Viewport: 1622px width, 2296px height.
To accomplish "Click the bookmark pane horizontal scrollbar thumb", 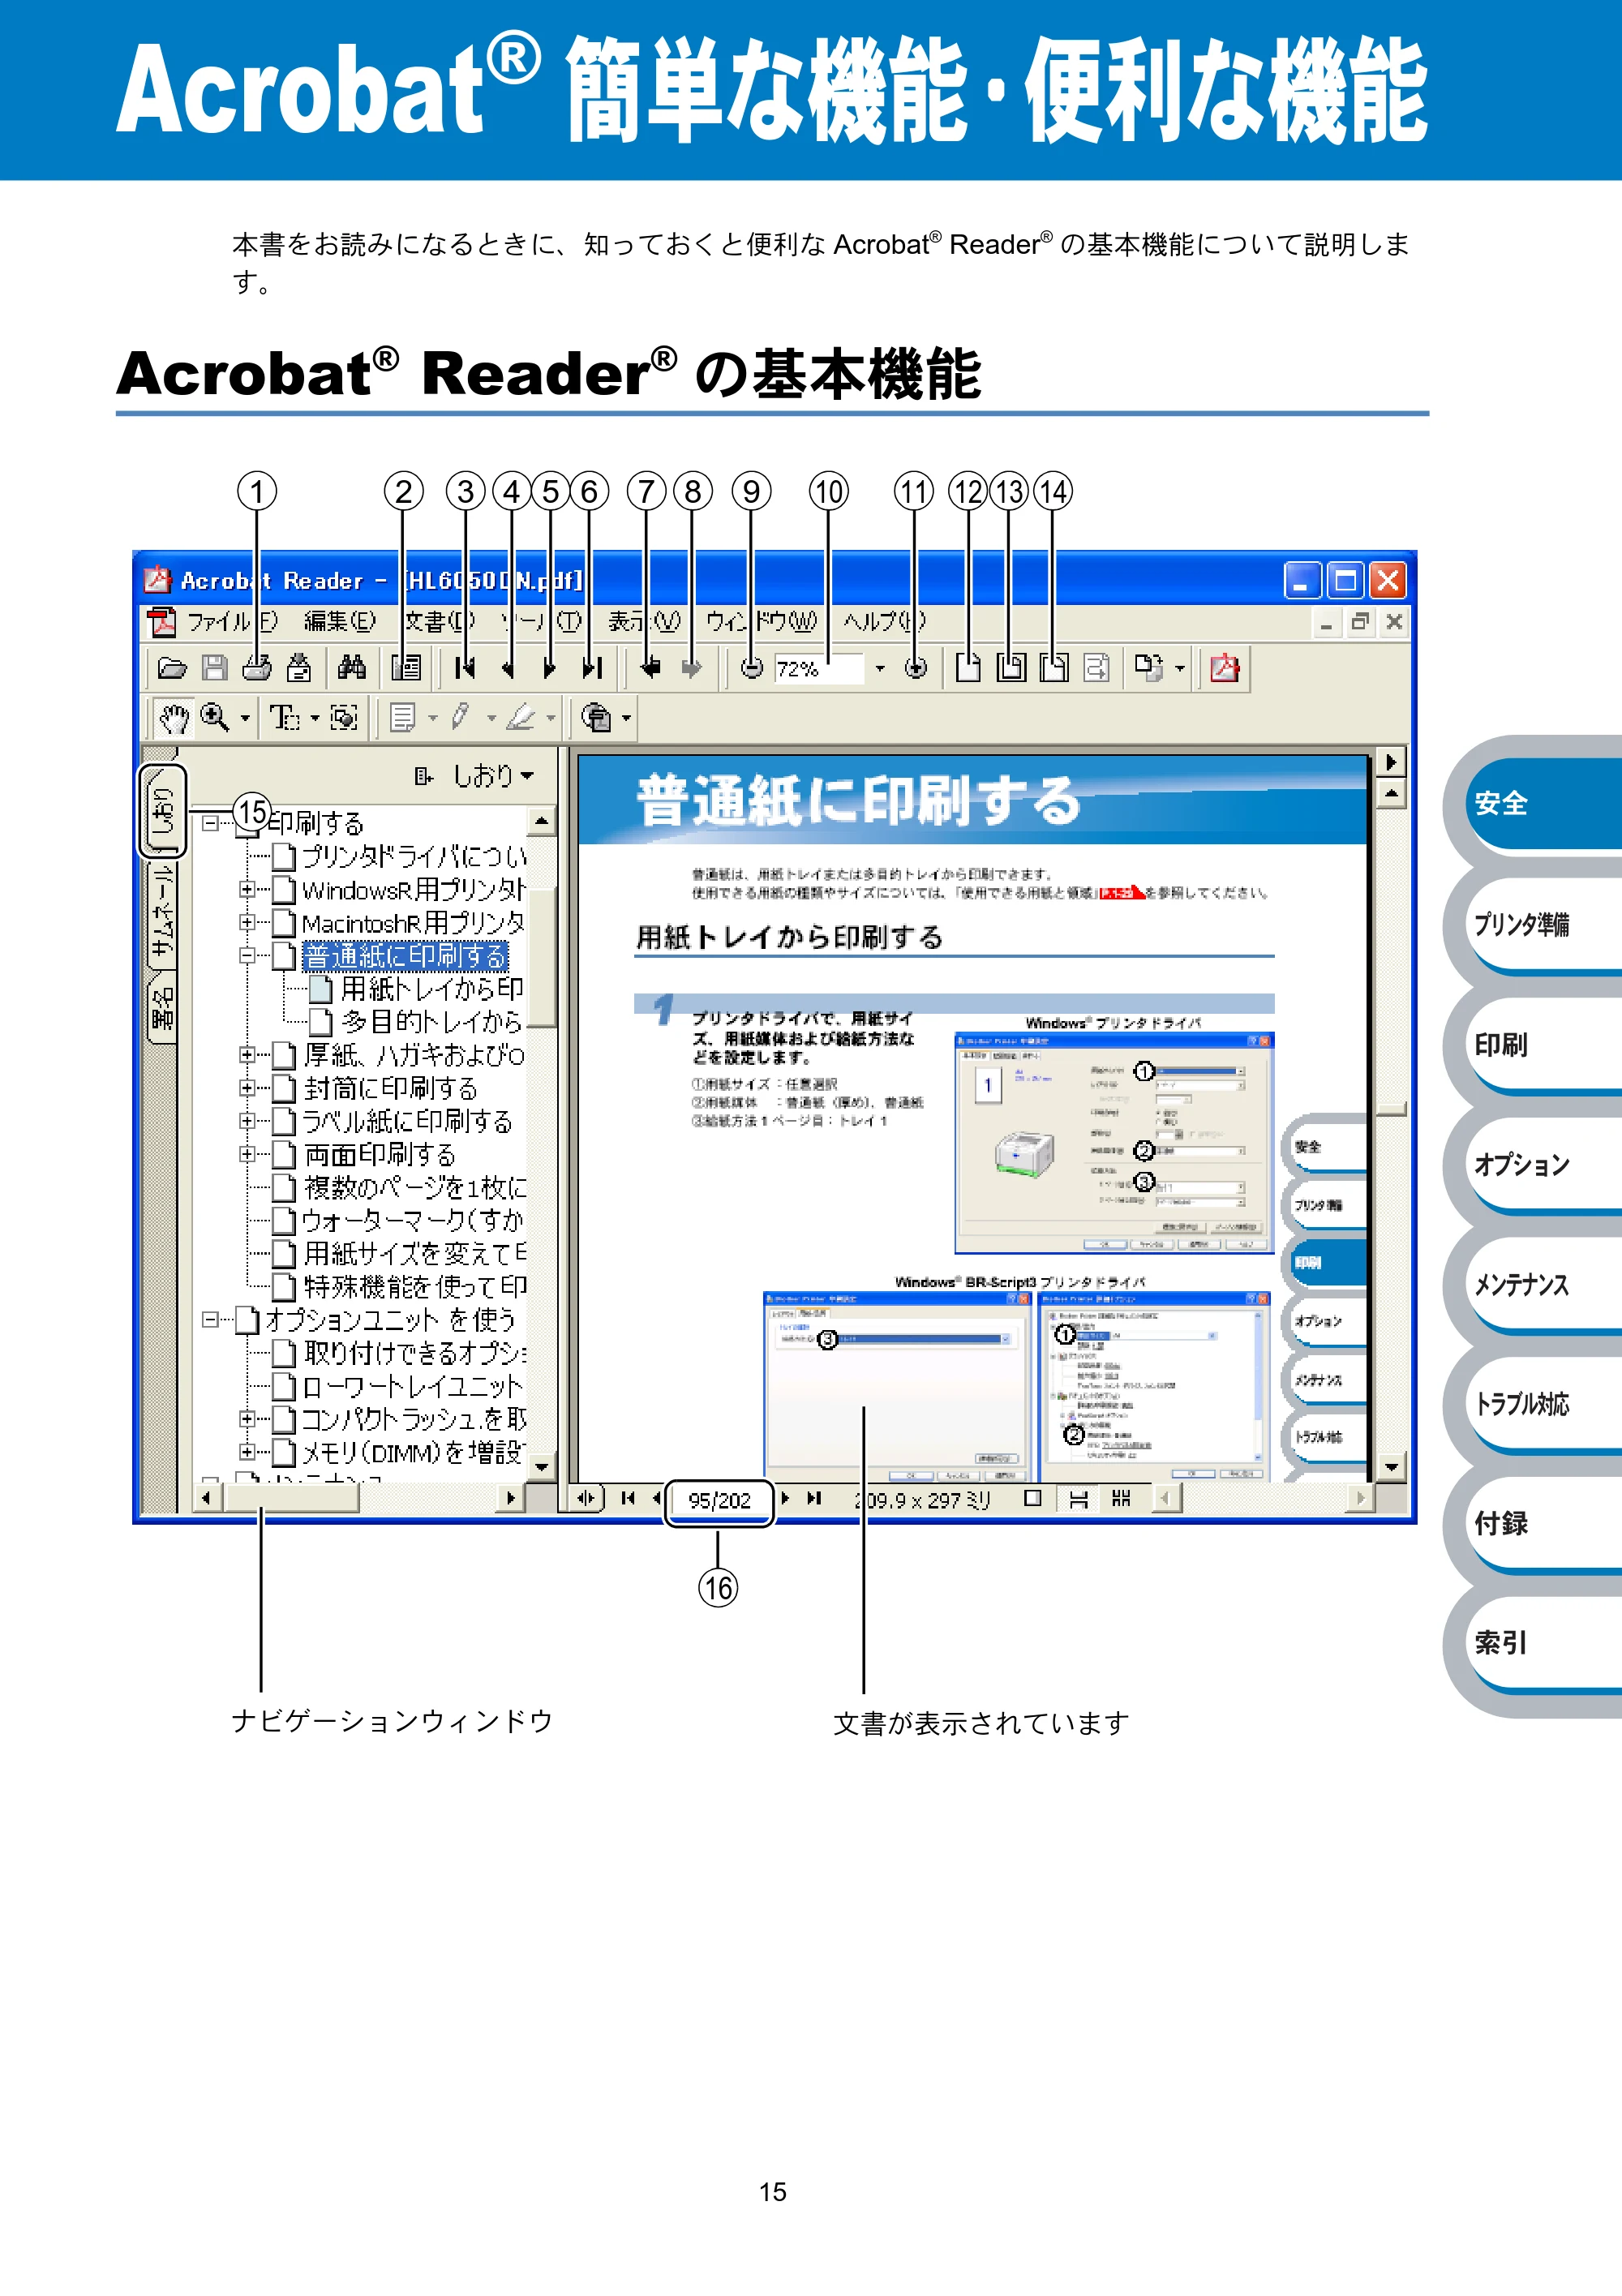I will tap(292, 1498).
